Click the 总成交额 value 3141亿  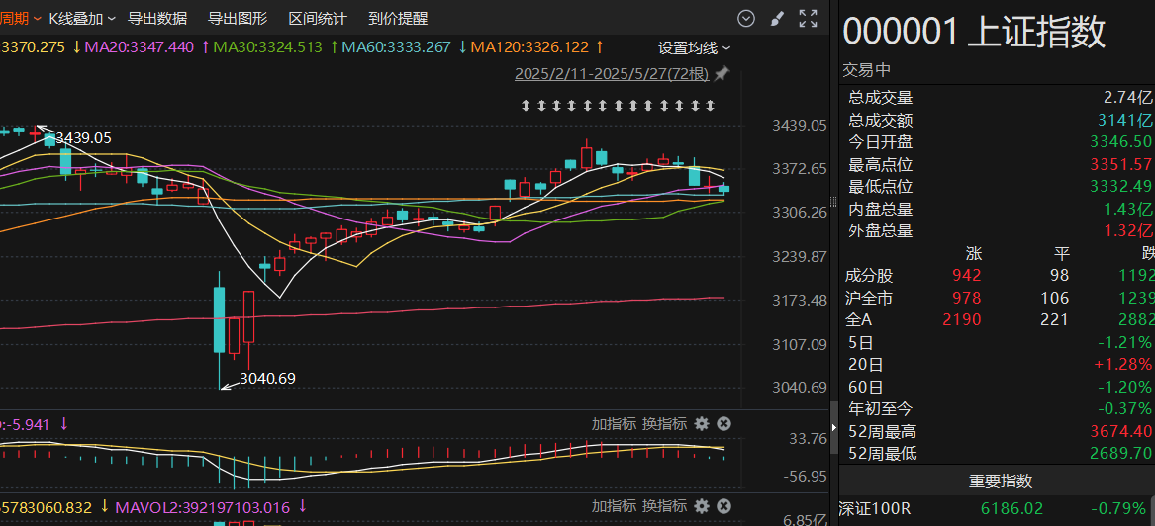click(1124, 120)
